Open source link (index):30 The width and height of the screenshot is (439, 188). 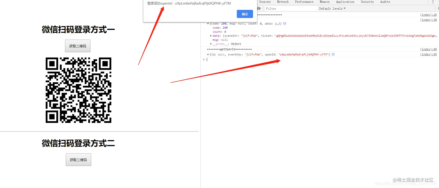(x=428, y=20)
